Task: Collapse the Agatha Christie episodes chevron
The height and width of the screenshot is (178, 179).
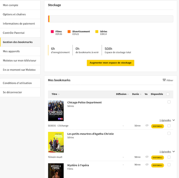Action: [x=174, y=151]
